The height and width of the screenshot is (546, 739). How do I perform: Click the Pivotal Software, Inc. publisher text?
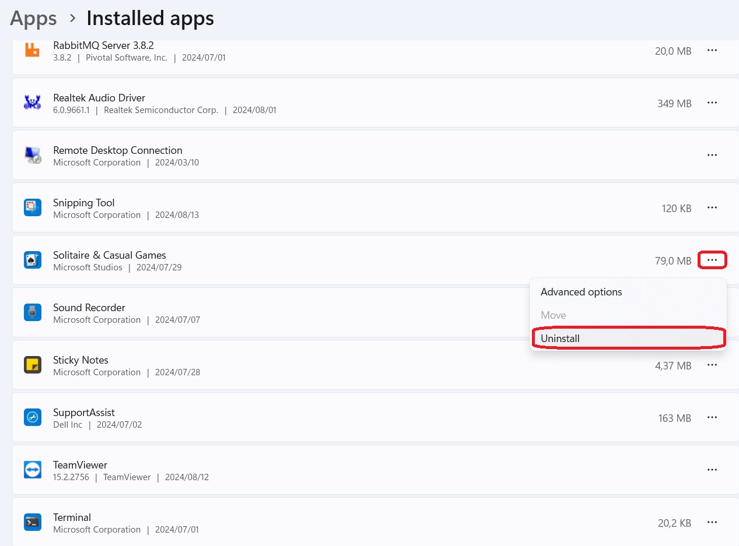coord(127,58)
